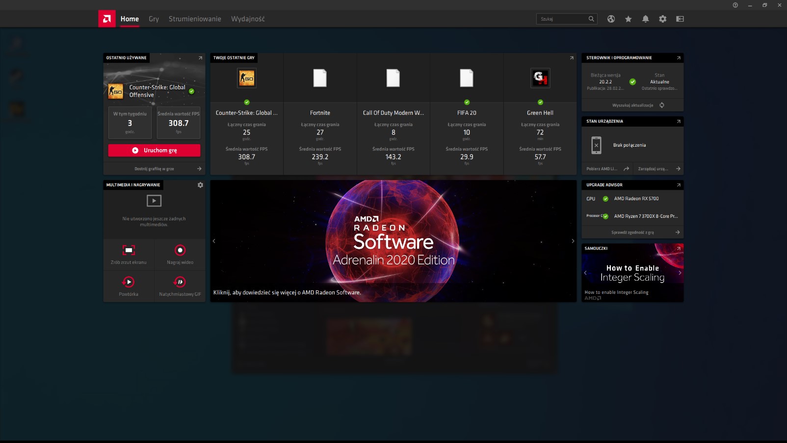Switch to the Home tab

pyautogui.click(x=130, y=19)
